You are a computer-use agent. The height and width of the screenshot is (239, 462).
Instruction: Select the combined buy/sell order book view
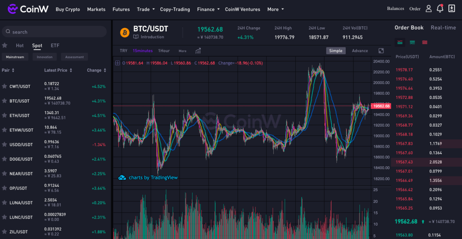click(400, 42)
